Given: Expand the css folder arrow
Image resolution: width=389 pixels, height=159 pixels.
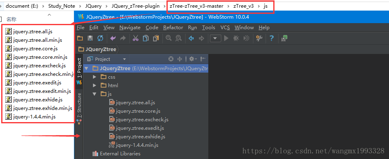Looking at the screenshot, I should [x=94, y=77].
